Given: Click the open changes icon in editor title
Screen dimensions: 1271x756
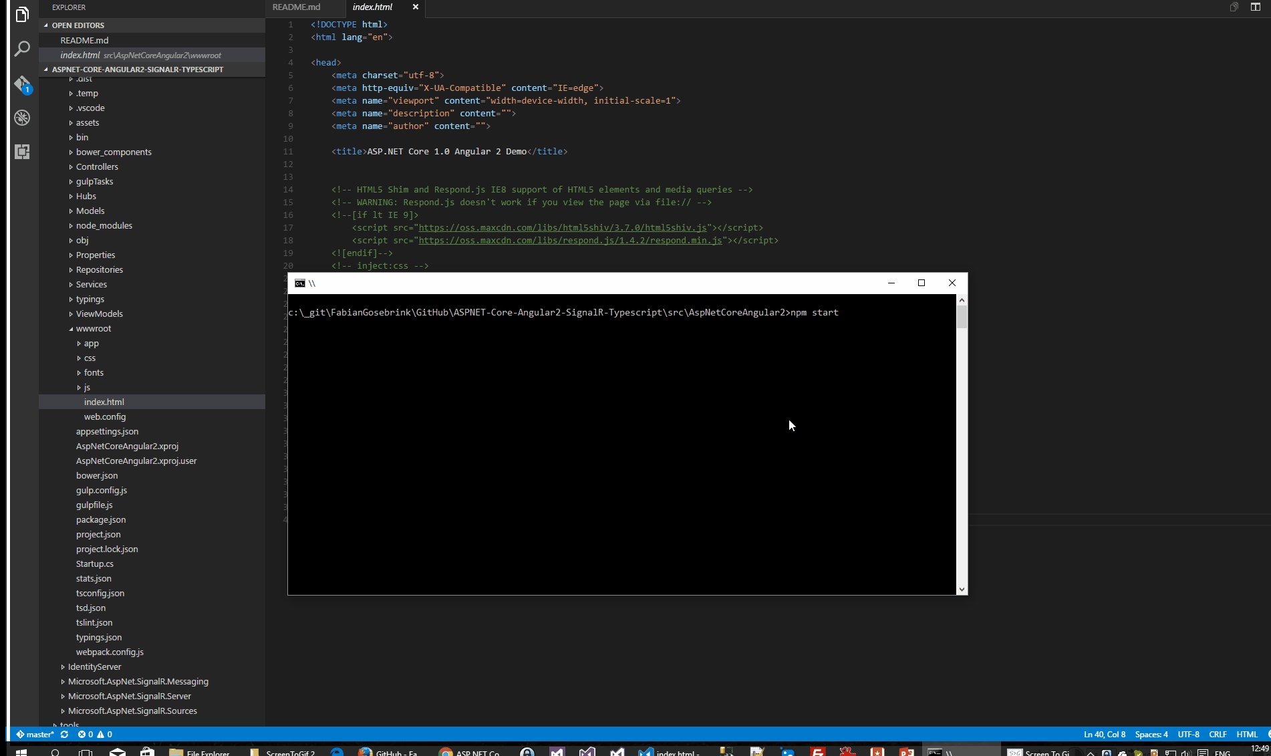Looking at the screenshot, I should pos(1234,7).
